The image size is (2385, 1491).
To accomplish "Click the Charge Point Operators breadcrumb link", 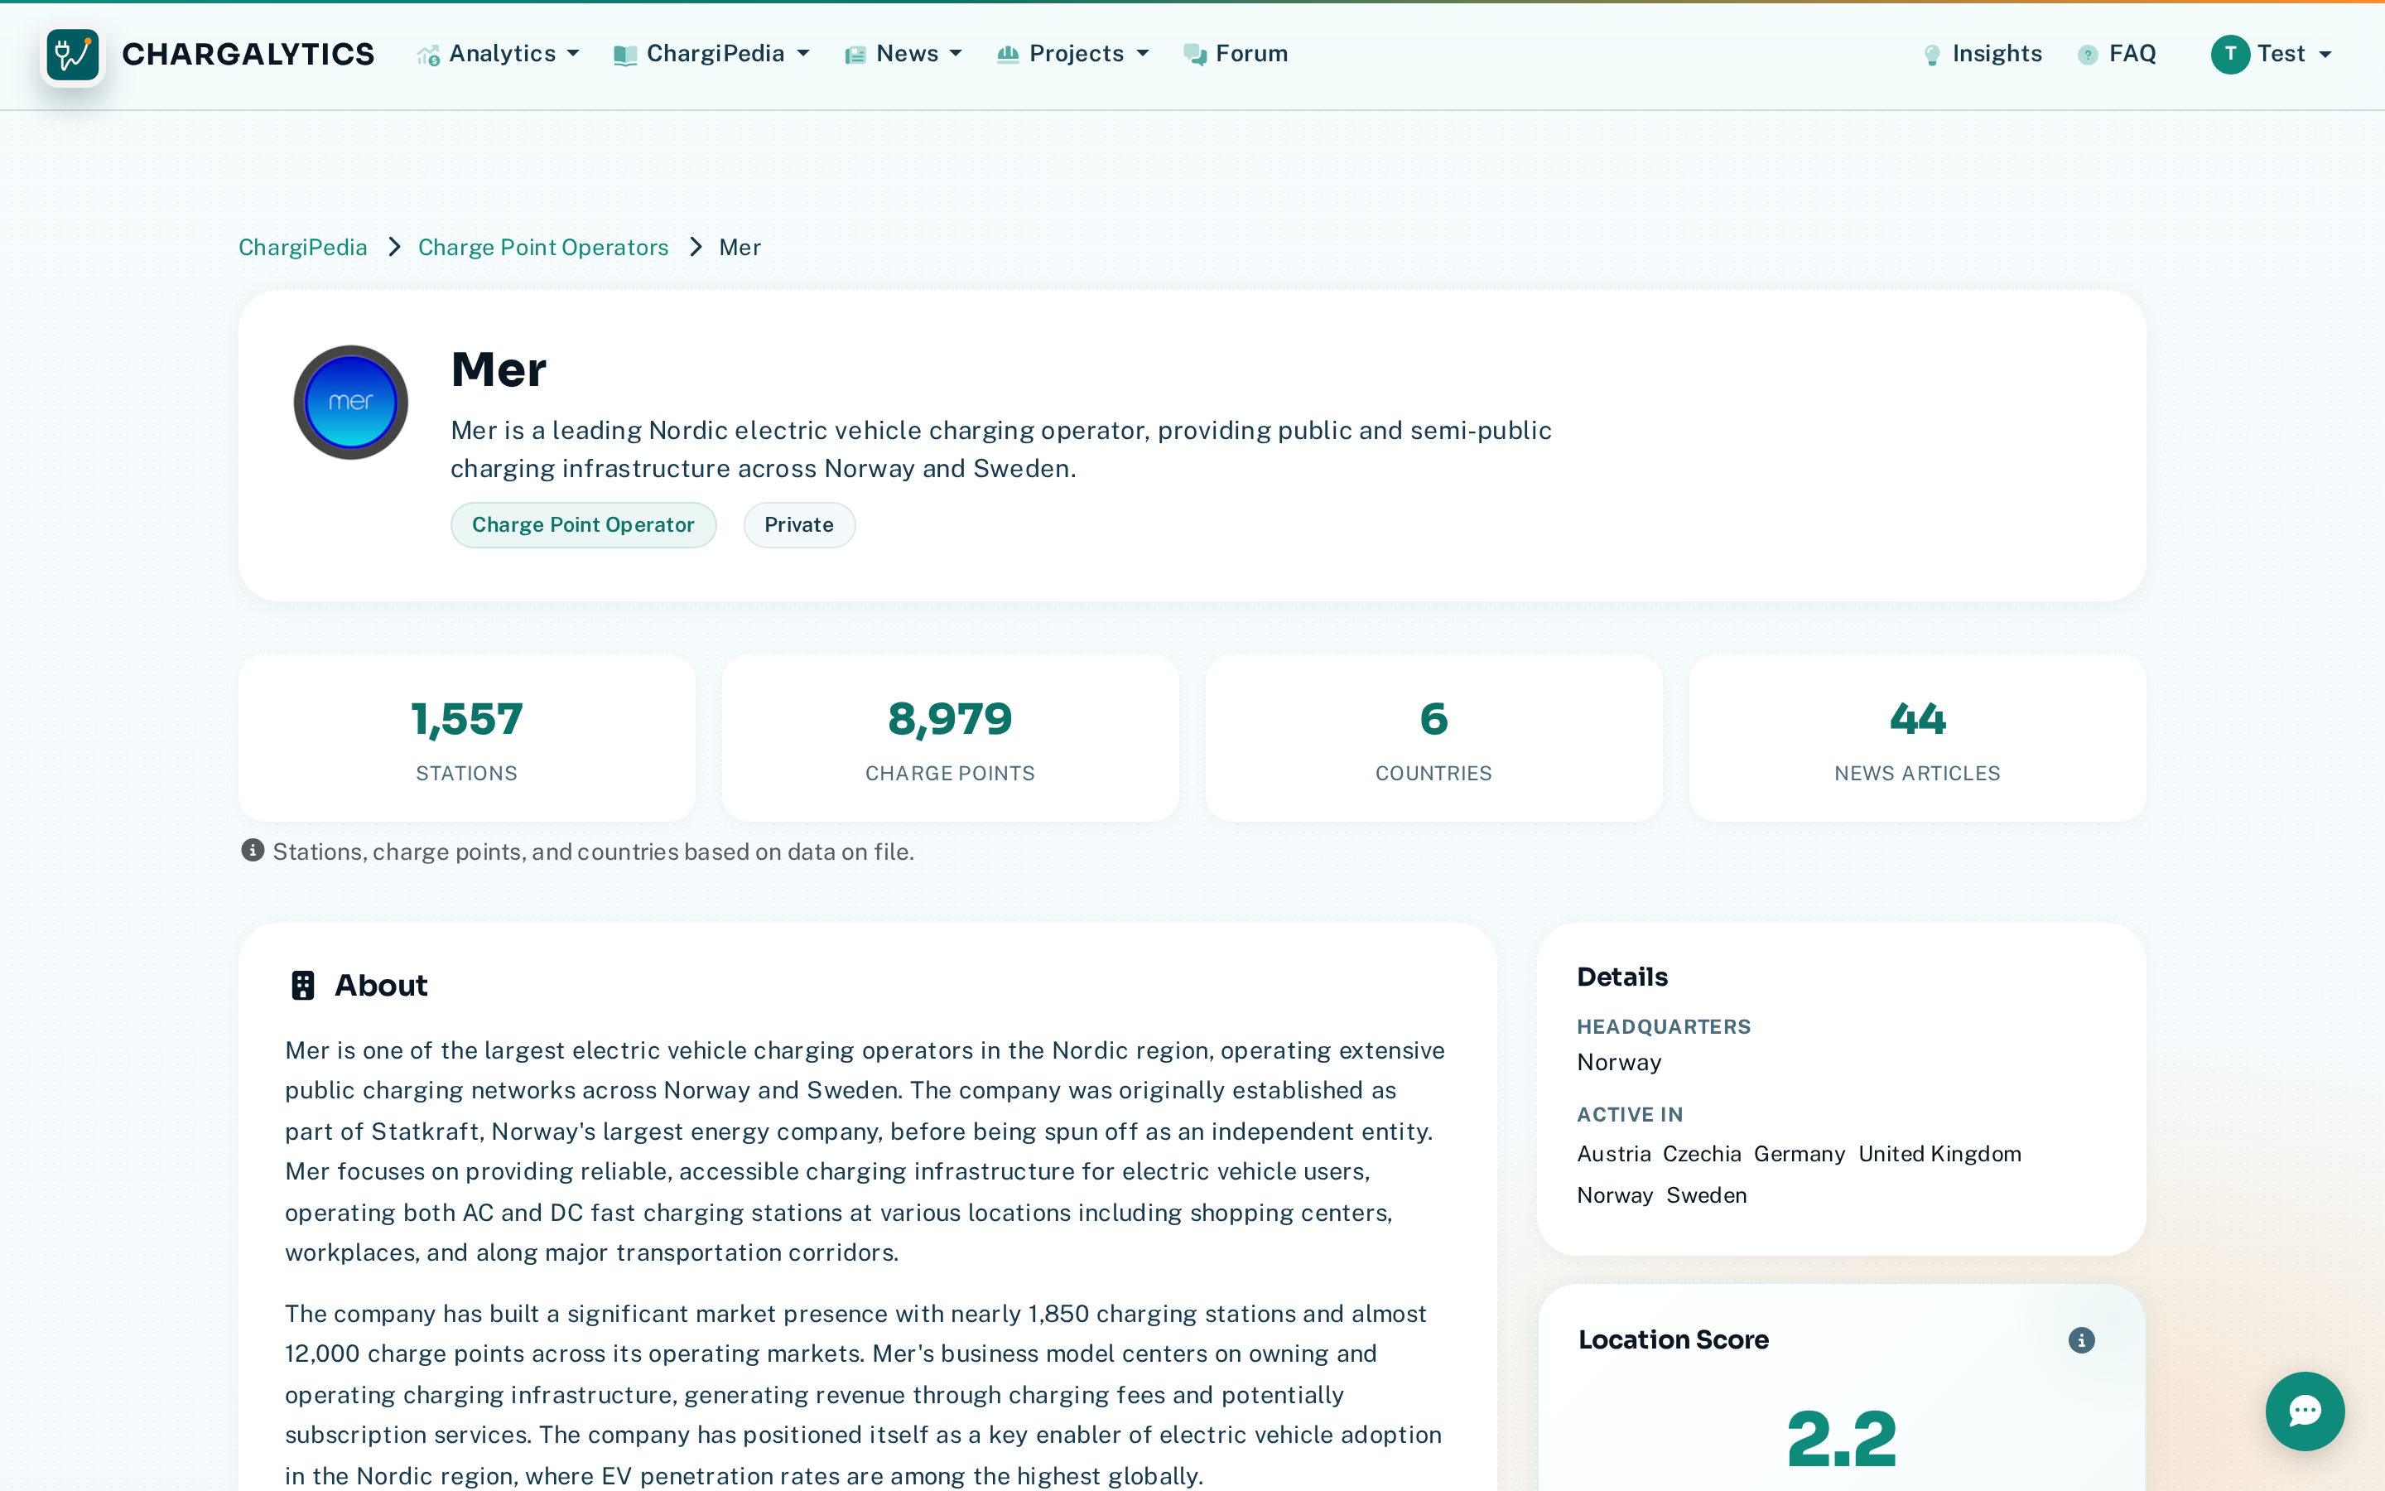I will tap(543, 248).
